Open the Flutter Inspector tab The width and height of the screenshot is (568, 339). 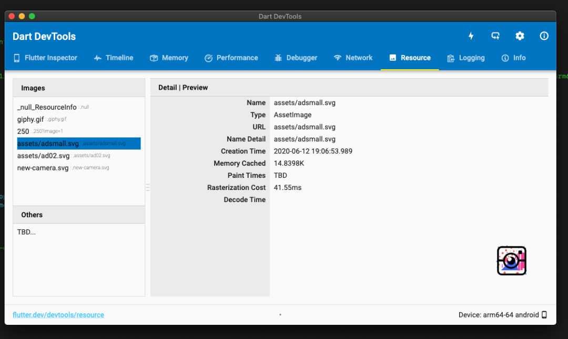pyautogui.click(x=45, y=58)
